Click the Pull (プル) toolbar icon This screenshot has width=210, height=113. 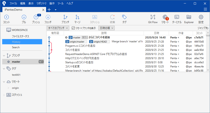[24, 17]
